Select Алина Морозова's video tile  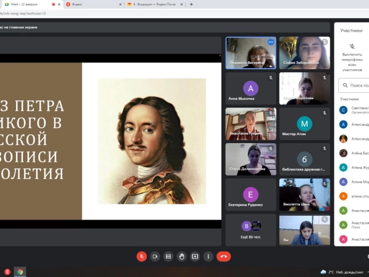coord(304,88)
